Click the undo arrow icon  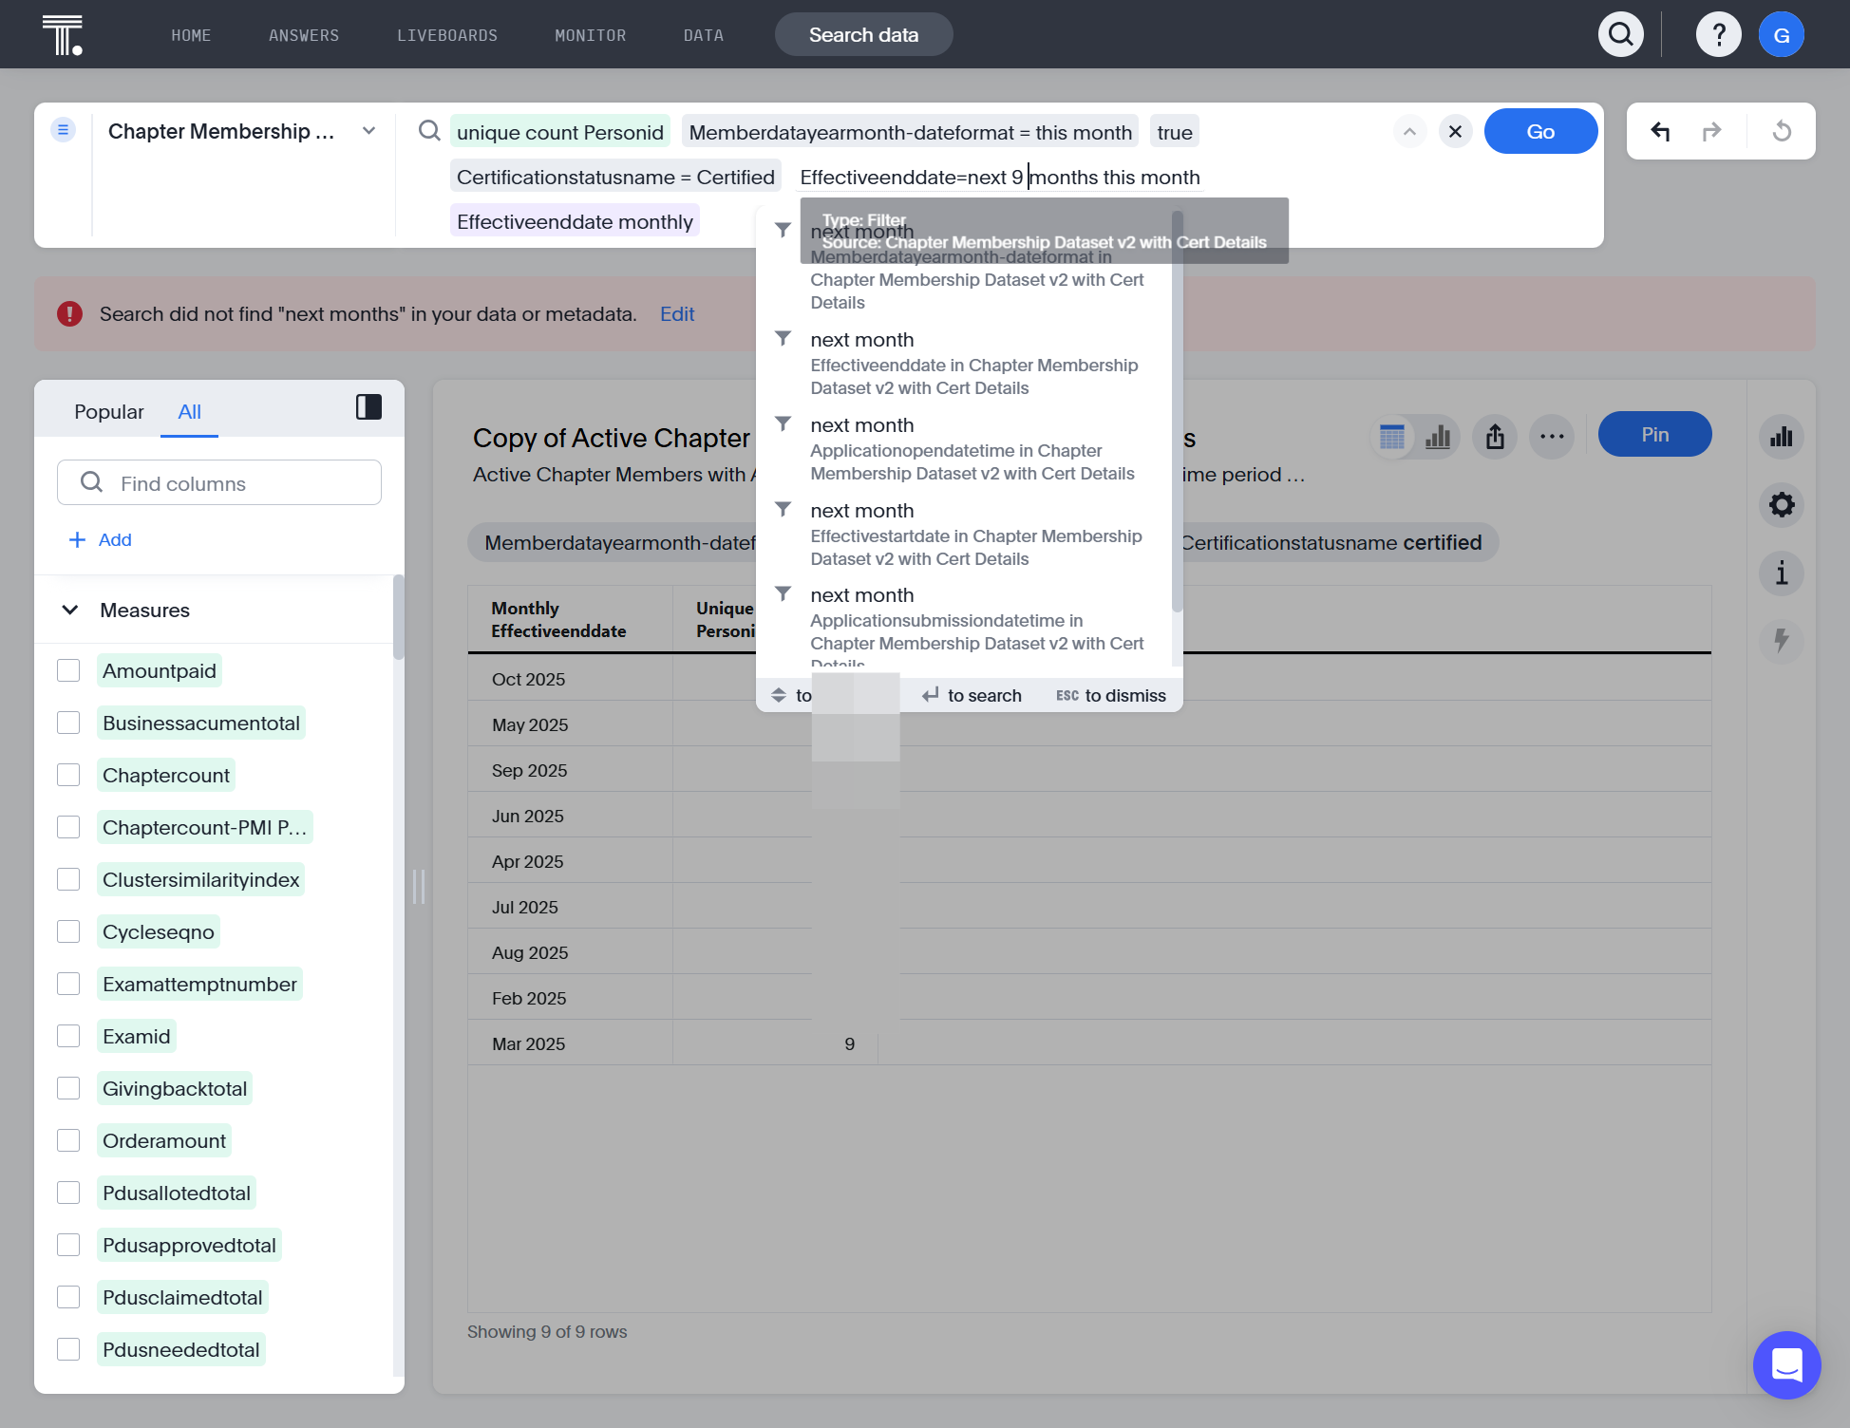pyautogui.click(x=1660, y=131)
